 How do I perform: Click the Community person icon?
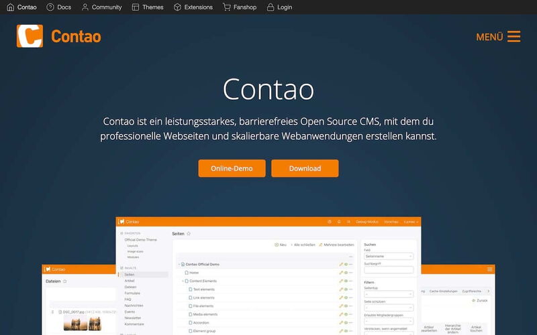click(85, 7)
